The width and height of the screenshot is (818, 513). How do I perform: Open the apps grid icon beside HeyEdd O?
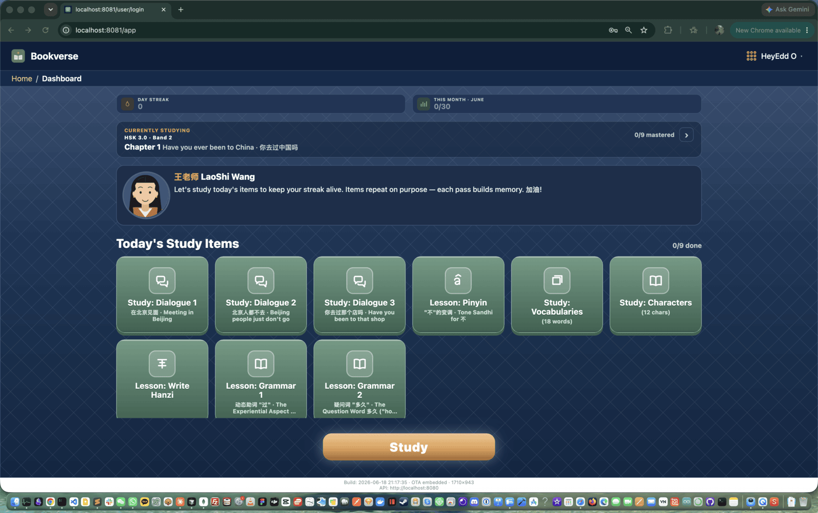(751, 56)
